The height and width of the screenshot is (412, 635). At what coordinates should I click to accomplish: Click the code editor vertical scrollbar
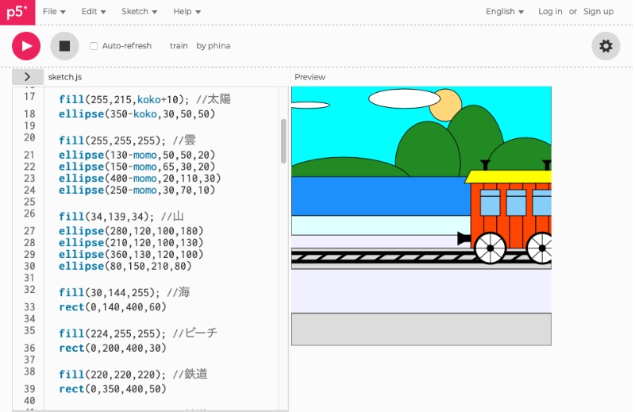283,141
